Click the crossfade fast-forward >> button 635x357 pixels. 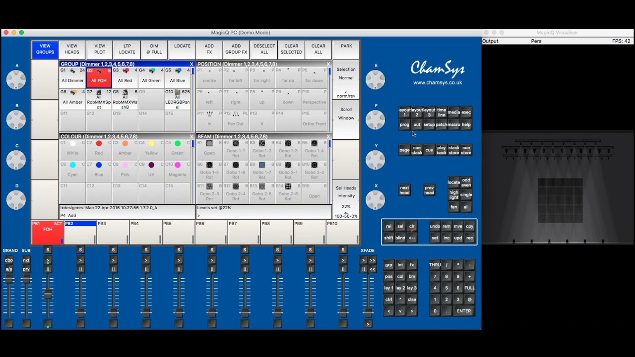click(373, 260)
